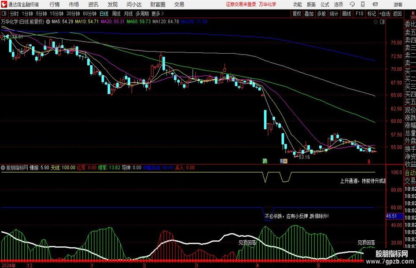Add stock with +自选 button
Image resolution: width=416 pixels, height=268 pixels.
coord(385,14)
